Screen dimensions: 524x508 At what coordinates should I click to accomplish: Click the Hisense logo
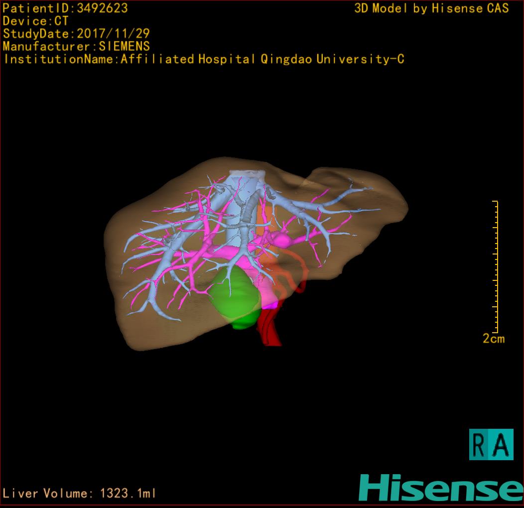pyautogui.click(x=440, y=488)
